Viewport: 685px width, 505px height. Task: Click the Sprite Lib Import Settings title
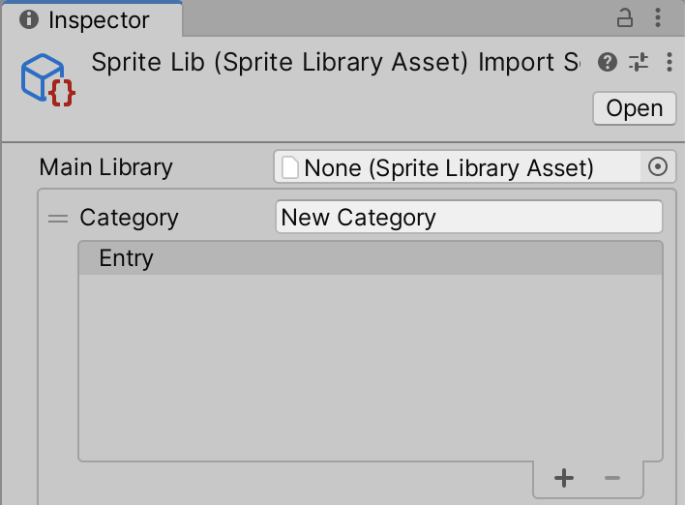click(x=335, y=63)
